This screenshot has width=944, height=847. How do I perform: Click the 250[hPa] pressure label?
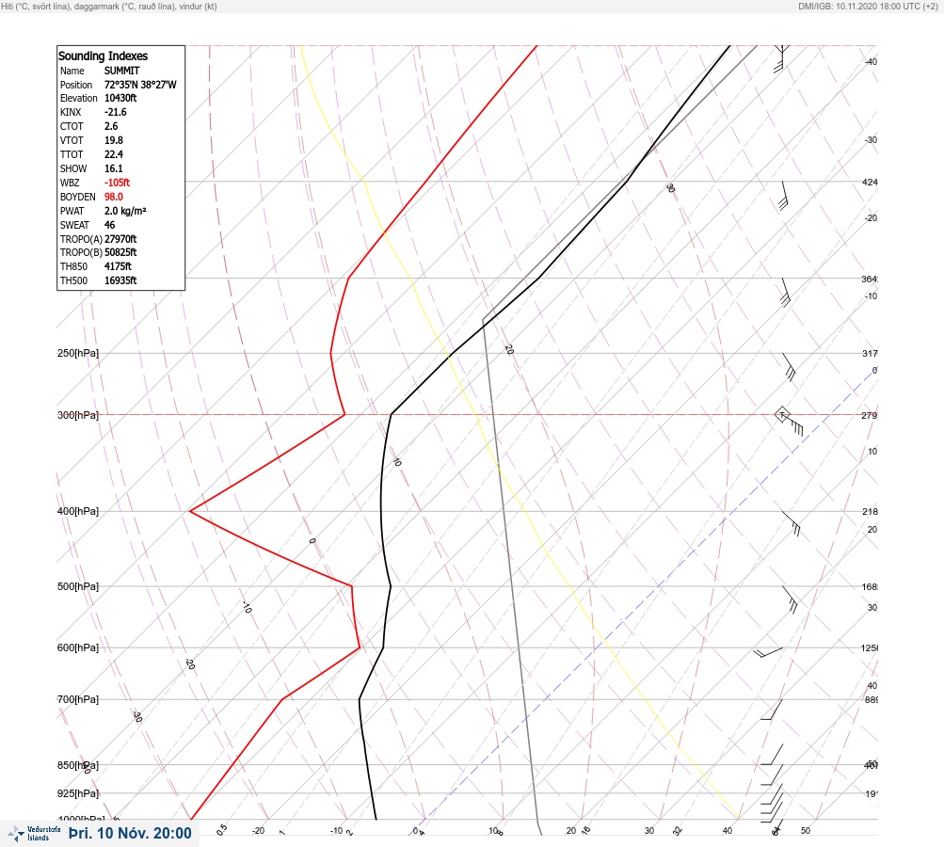pyautogui.click(x=78, y=353)
